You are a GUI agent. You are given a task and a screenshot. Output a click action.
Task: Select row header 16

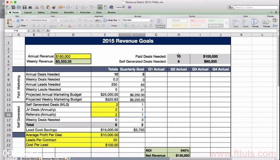coord(8,115)
